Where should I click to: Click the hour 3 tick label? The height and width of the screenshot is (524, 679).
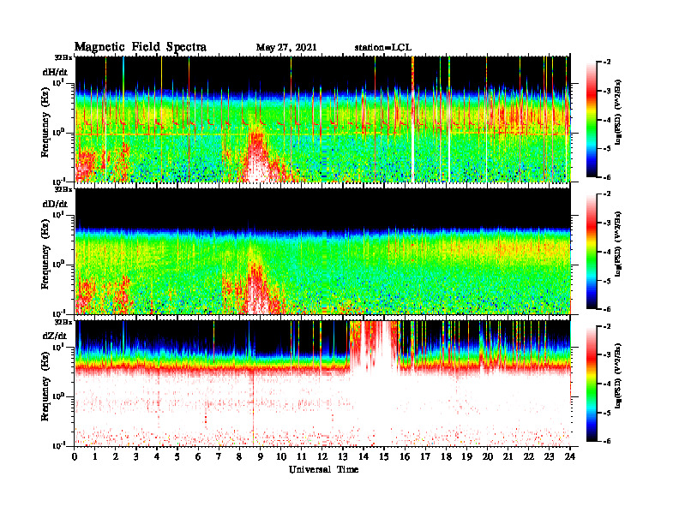(136, 456)
